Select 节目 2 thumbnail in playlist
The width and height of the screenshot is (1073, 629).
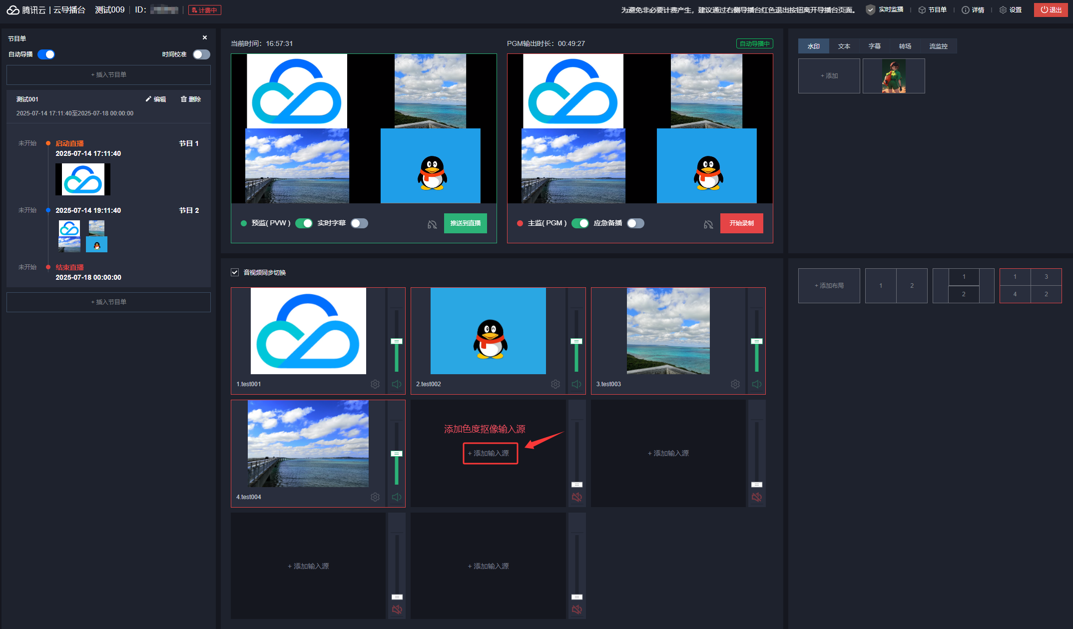tap(83, 236)
